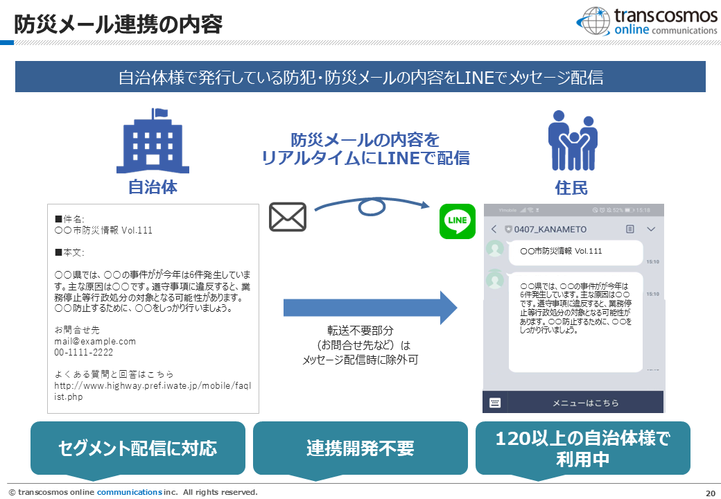Screen dimensions: 721x499
Task: Click email subject ○○市防災情報 Vol.111
Action: (103, 230)
